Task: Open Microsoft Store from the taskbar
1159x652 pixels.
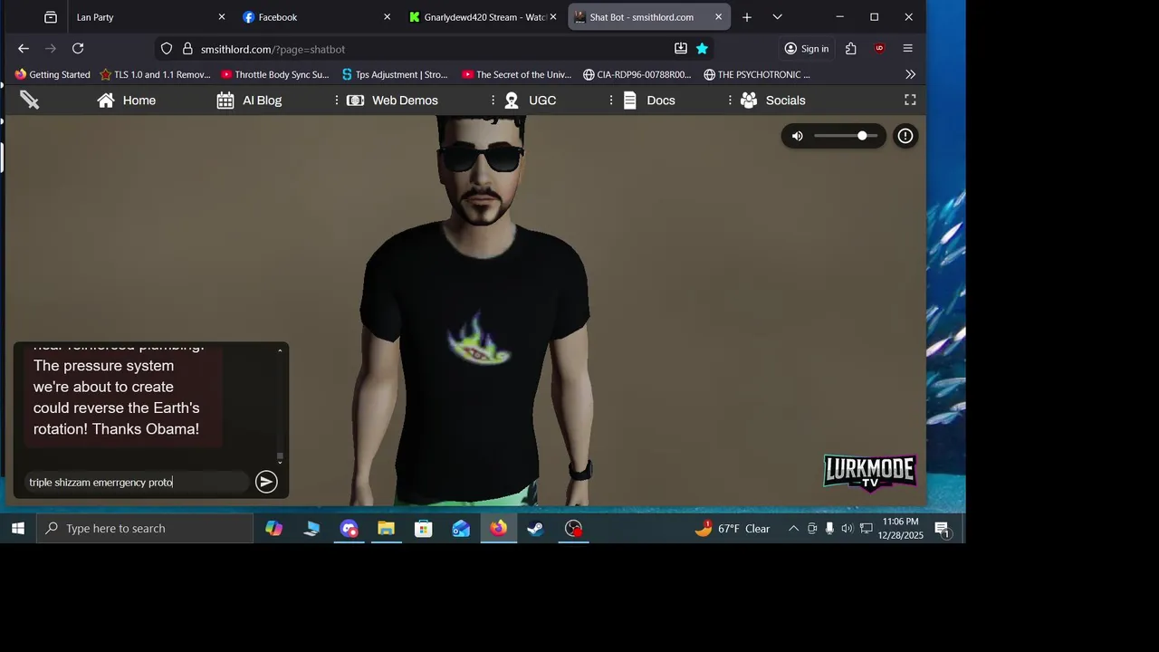Action: pyautogui.click(x=424, y=529)
